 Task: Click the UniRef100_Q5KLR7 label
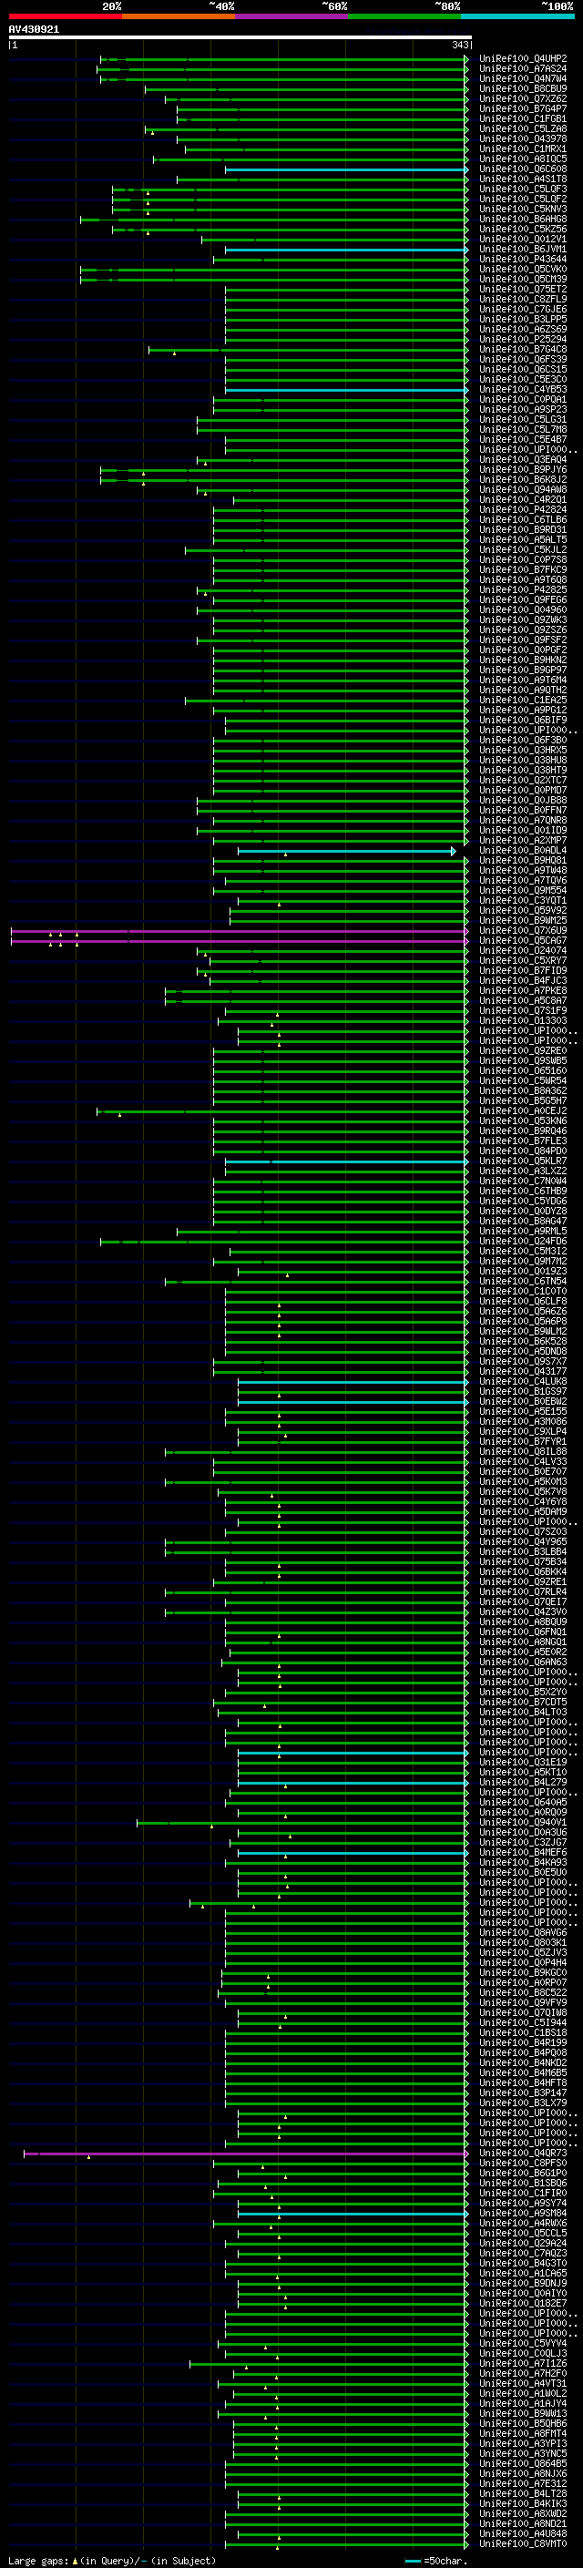[523, 1161]
